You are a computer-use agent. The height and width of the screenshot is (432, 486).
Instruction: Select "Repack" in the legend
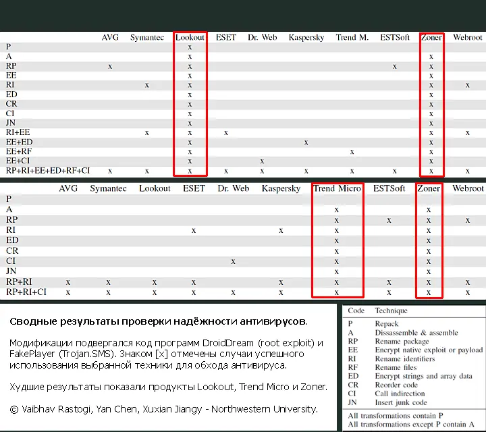click(387, 324)
